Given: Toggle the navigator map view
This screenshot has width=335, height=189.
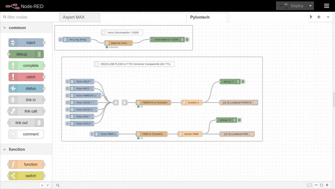Looking at the screenshot, I should (309, 185).
